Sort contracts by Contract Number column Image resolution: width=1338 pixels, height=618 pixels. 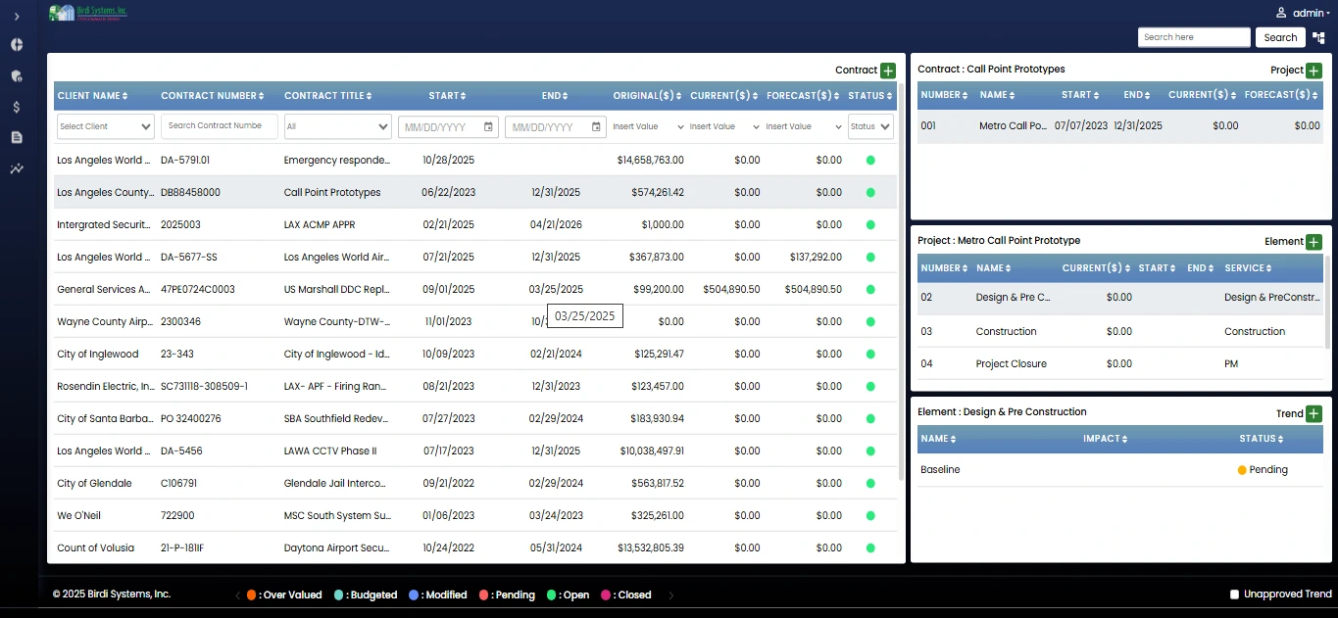pyautogui.click(x=213, y=96)
